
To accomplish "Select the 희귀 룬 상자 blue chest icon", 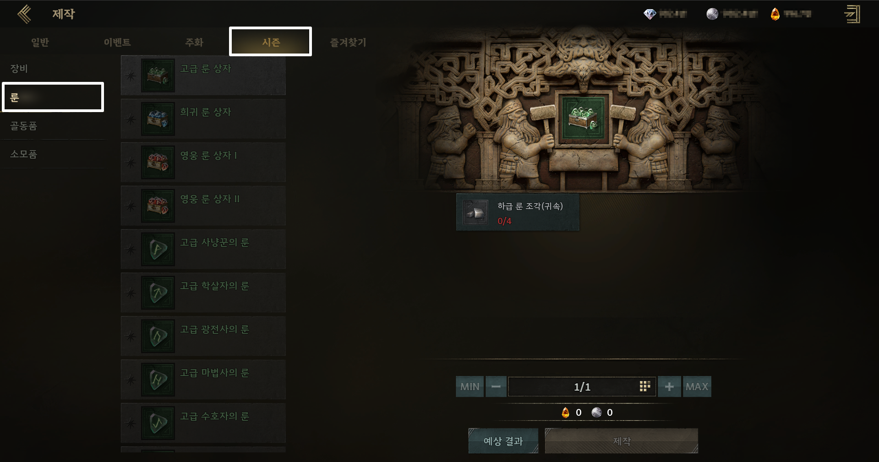I will pyautogui.click(x=158, y=119).
